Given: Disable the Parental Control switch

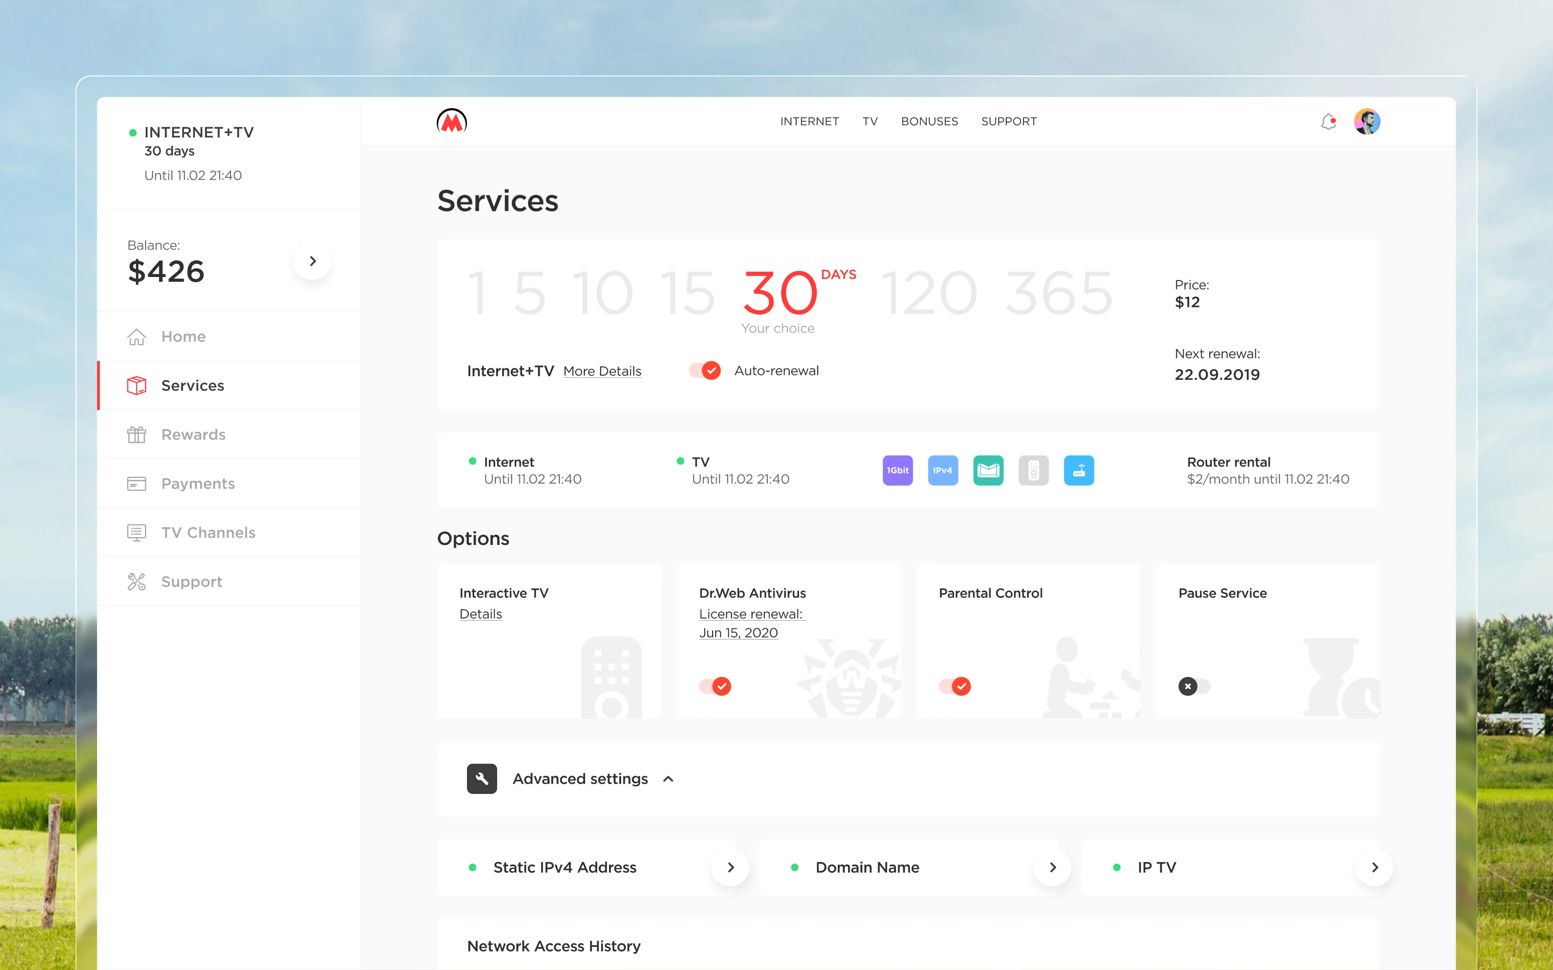Looking at the screenshot, I should [955, 687].
